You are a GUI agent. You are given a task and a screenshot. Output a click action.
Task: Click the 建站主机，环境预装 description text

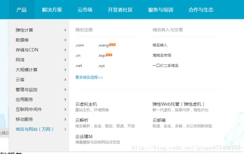tap(92, 110)
